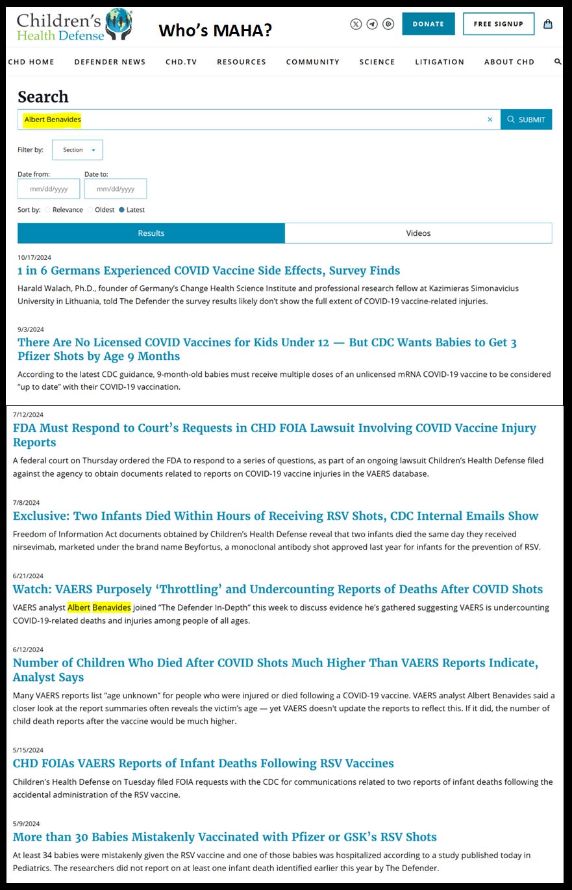Click the summary beginning 'Harald Walach, Ph.D.'
572x890 pixels.
268,294
